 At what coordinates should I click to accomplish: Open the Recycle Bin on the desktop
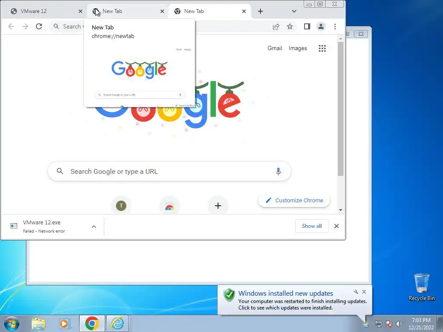pos(421,287)
